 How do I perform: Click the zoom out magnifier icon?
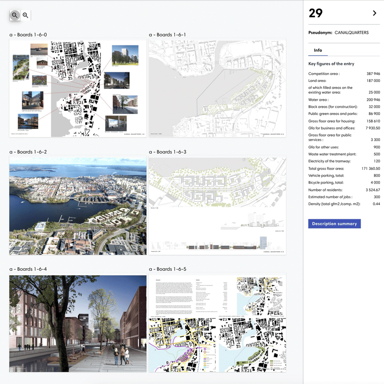(15, 15)
